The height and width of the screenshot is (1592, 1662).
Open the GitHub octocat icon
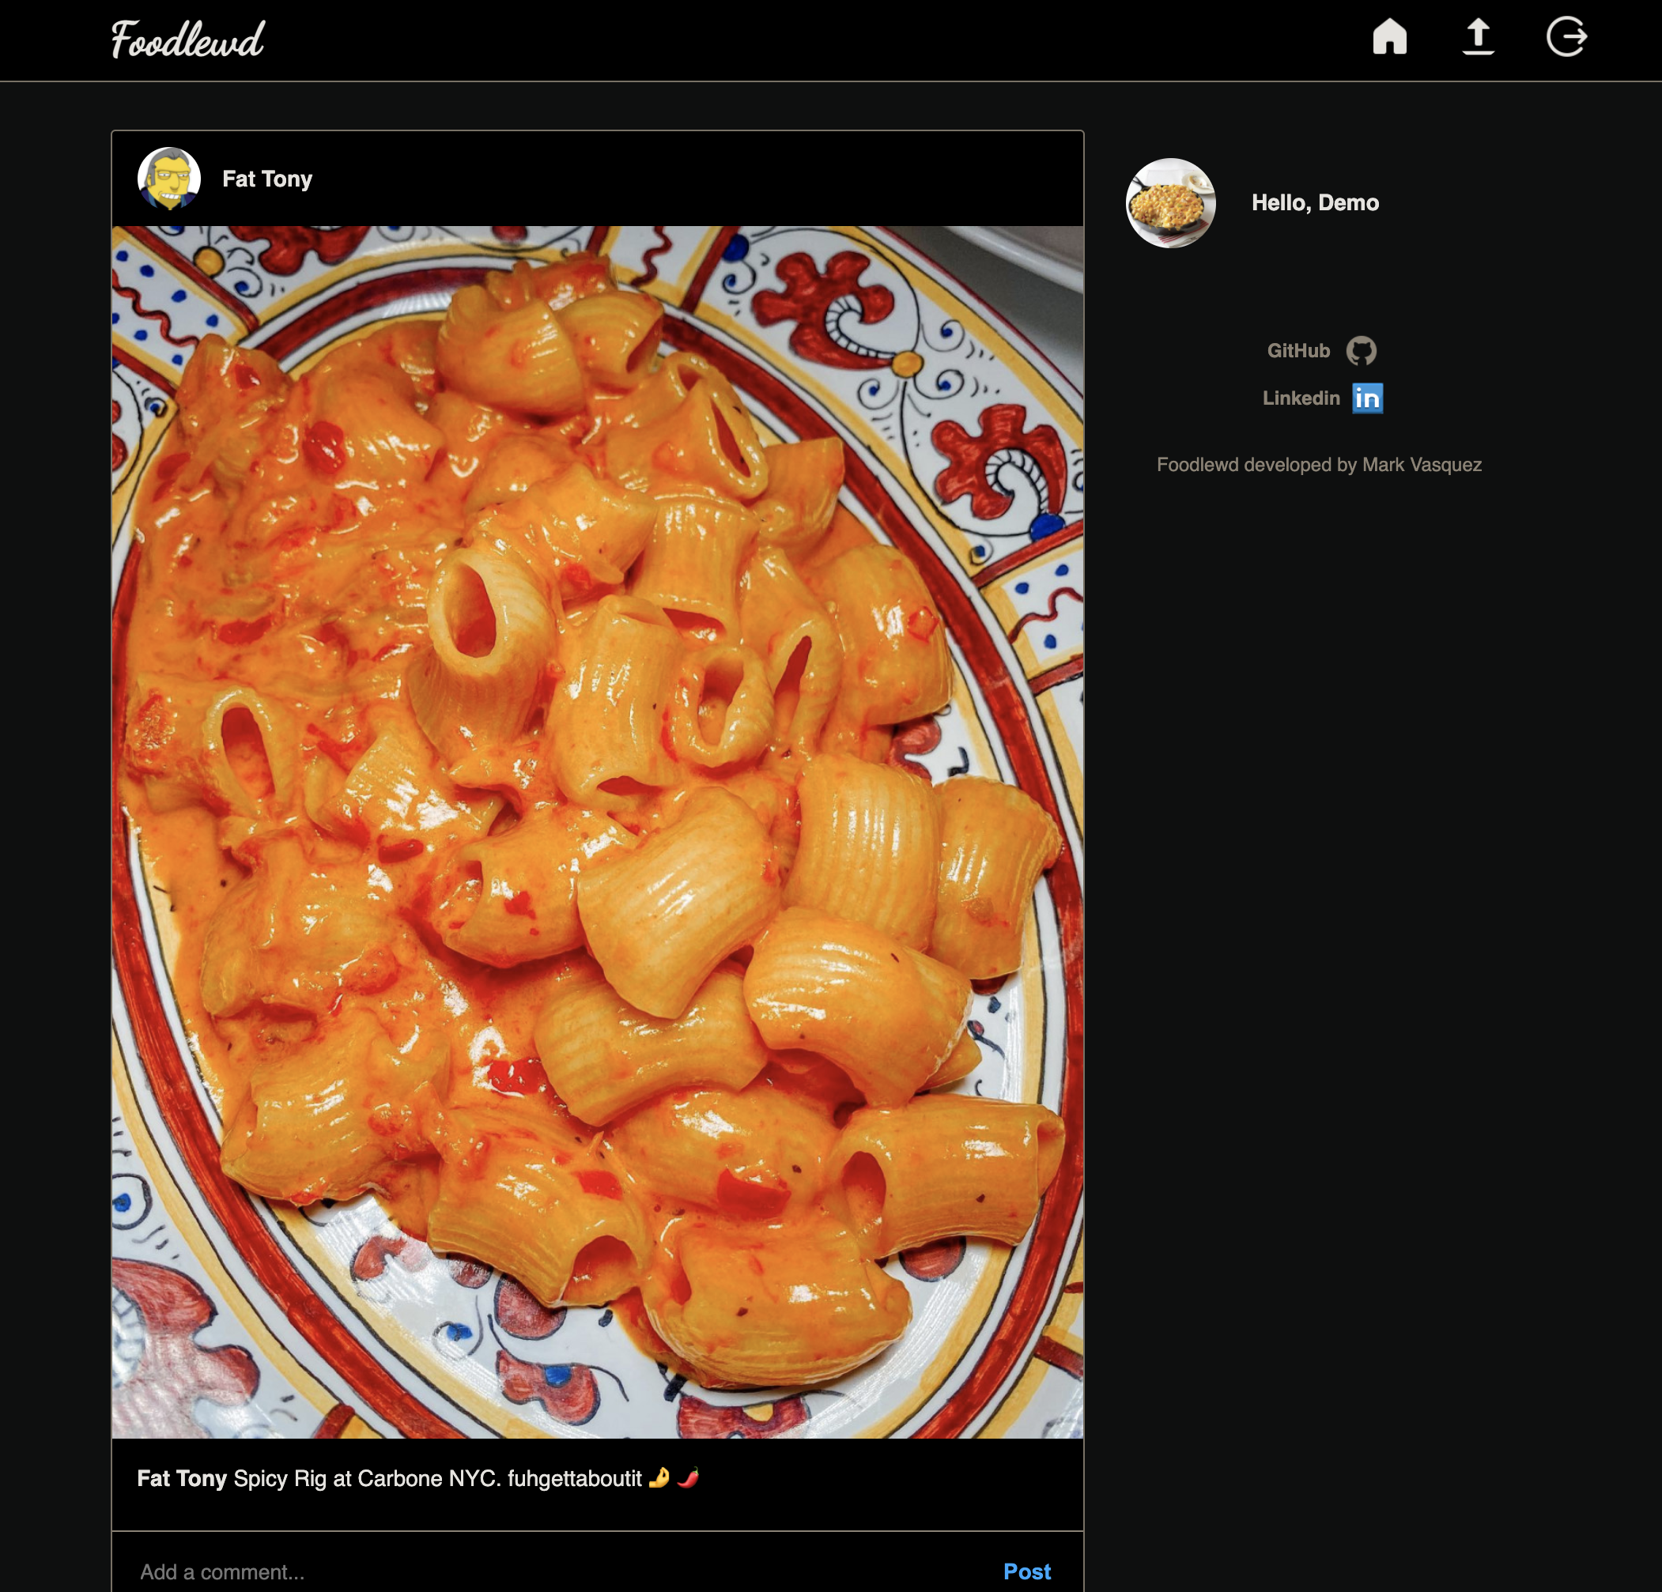1361,351
